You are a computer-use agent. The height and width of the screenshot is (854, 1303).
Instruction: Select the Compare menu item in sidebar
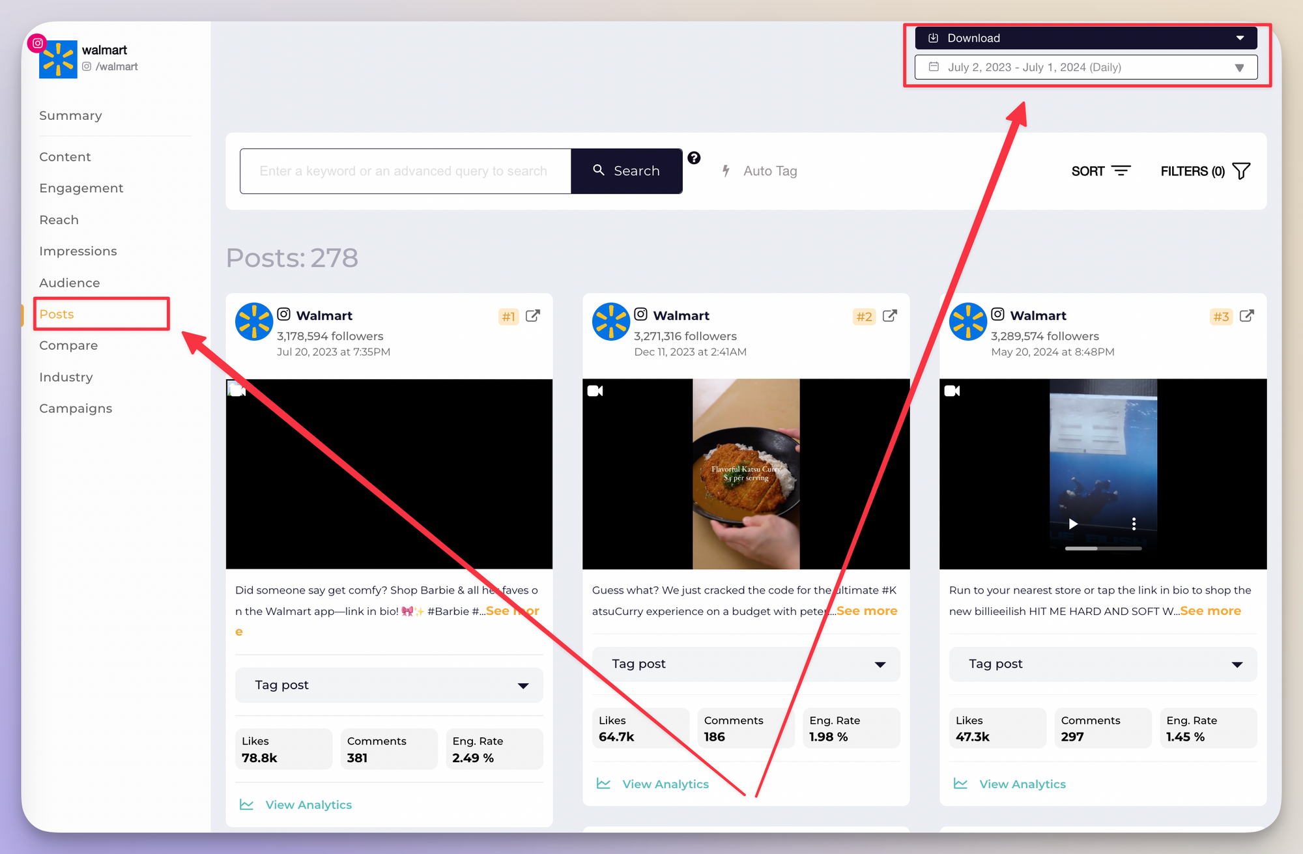(66, 345)
